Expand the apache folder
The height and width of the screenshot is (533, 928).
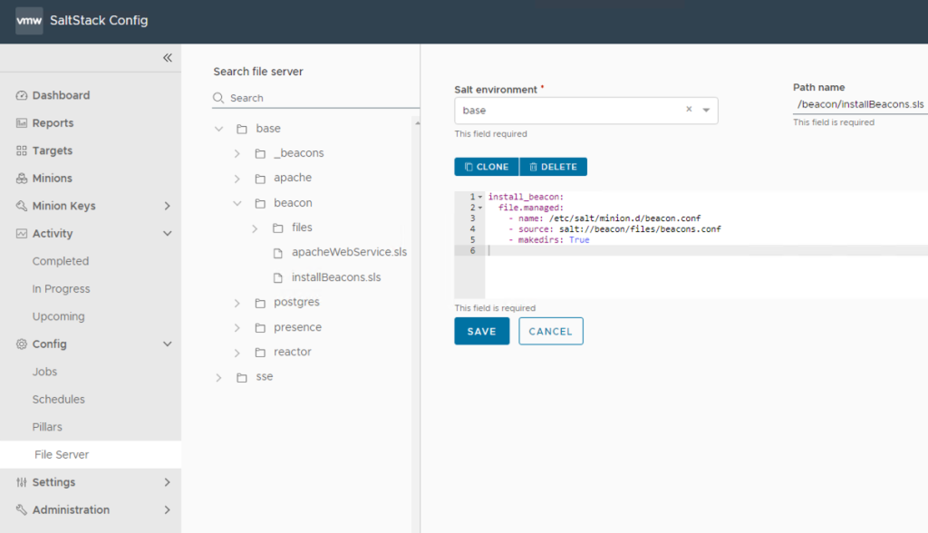click(237, 179)
